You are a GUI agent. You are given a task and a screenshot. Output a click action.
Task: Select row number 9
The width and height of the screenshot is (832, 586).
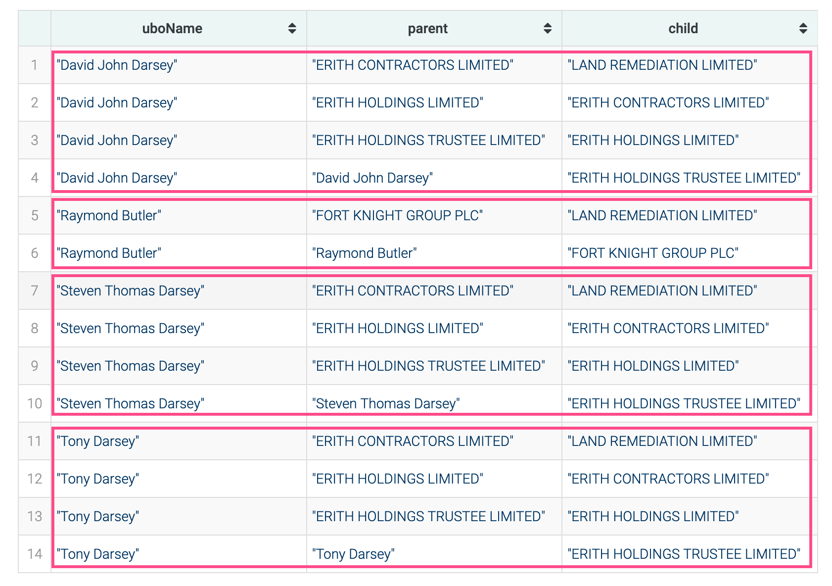(35, 366)
